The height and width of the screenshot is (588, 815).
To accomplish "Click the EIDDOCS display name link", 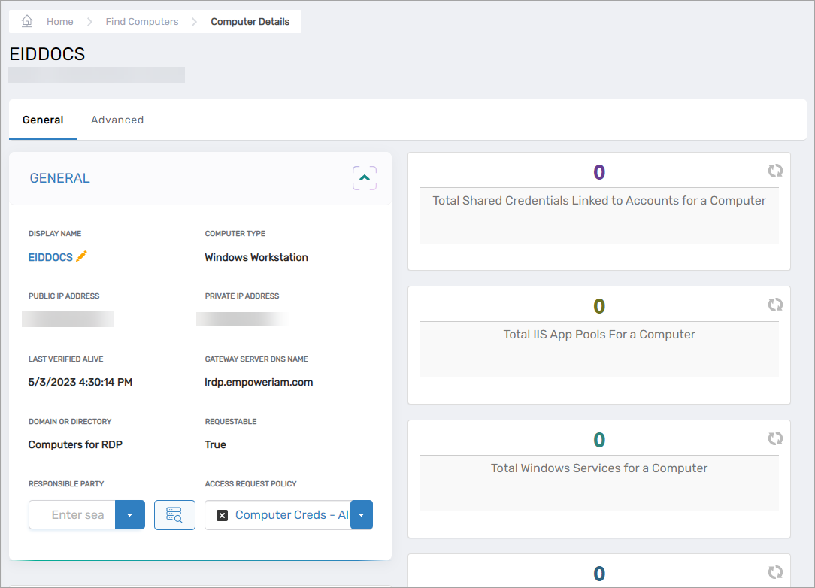I will (x=50, y=257).
